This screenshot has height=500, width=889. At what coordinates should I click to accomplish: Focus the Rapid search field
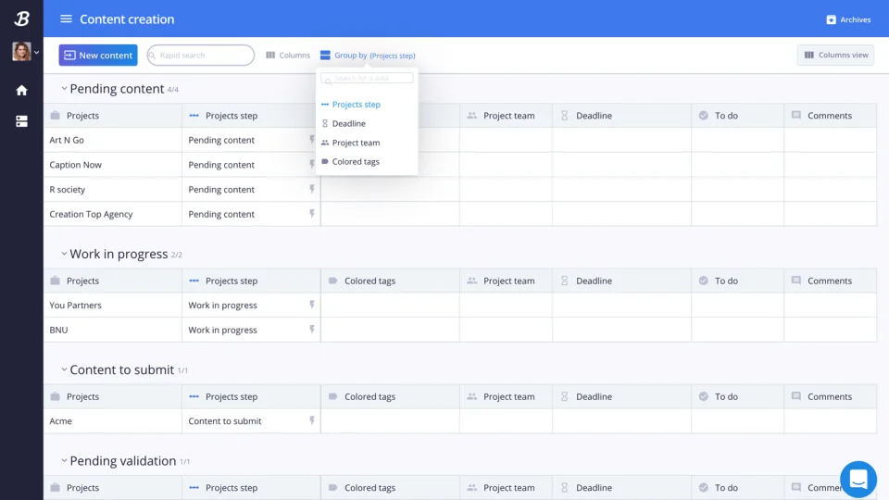pos(201,55)
